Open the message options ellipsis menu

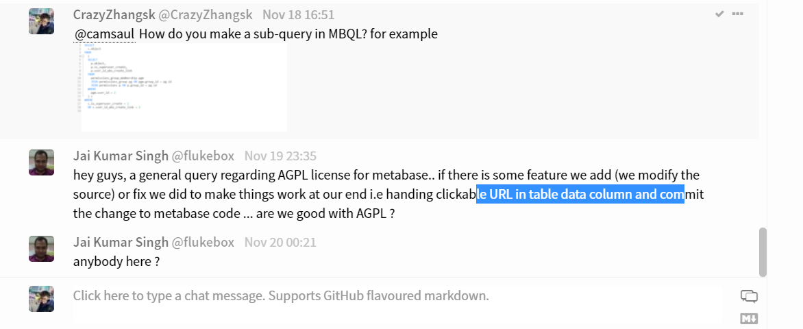(737, 14)
